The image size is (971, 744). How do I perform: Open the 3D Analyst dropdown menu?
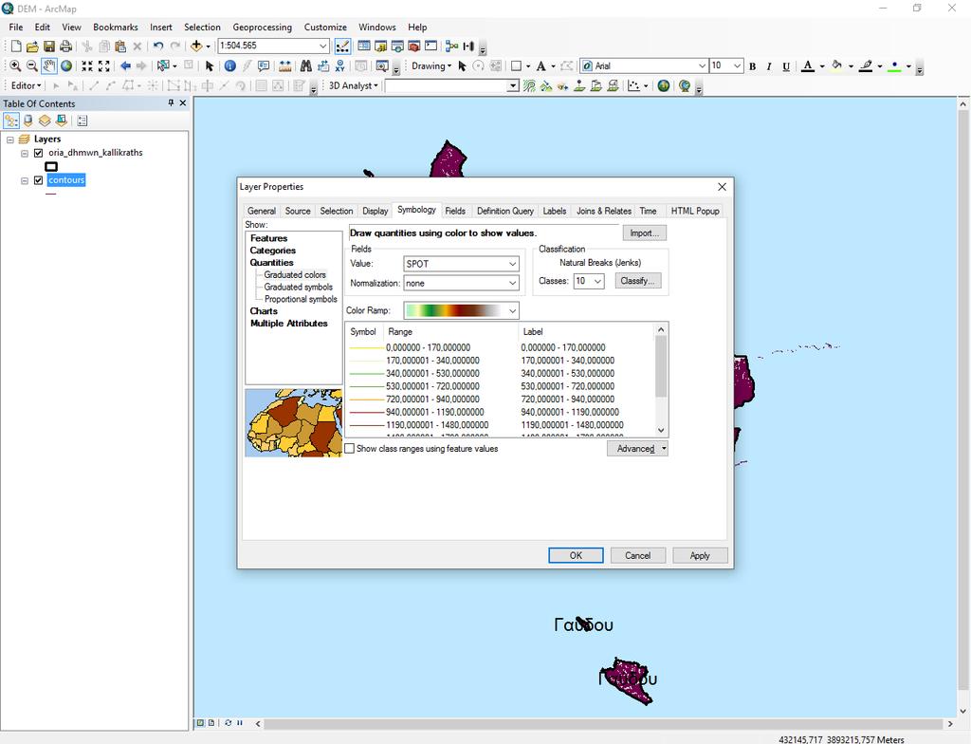coord(353,85)
